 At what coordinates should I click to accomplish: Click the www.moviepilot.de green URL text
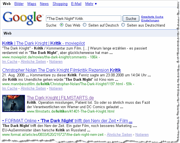[44, 57]
